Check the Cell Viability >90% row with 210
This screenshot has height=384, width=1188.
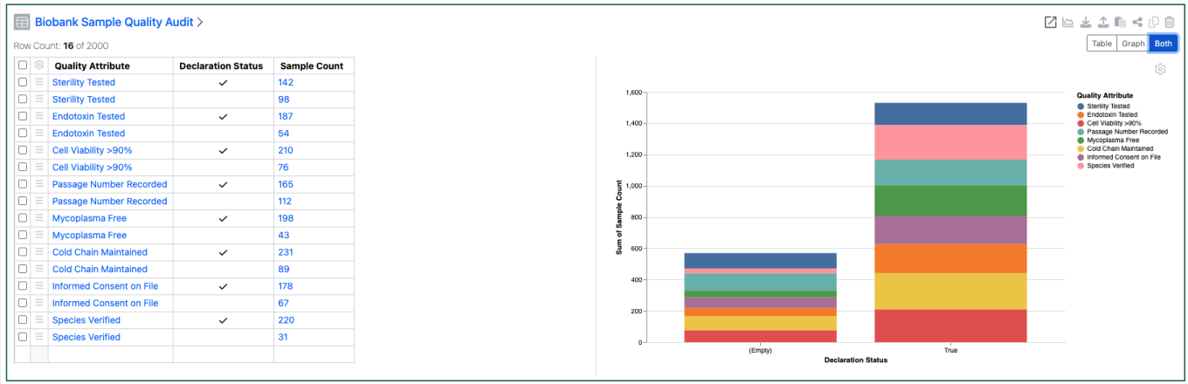(x=23, y=150)
